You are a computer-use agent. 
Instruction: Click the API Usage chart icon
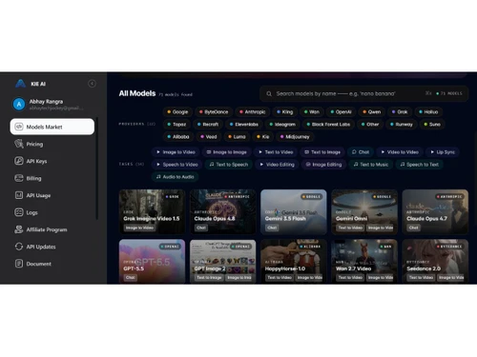point(19,195)
